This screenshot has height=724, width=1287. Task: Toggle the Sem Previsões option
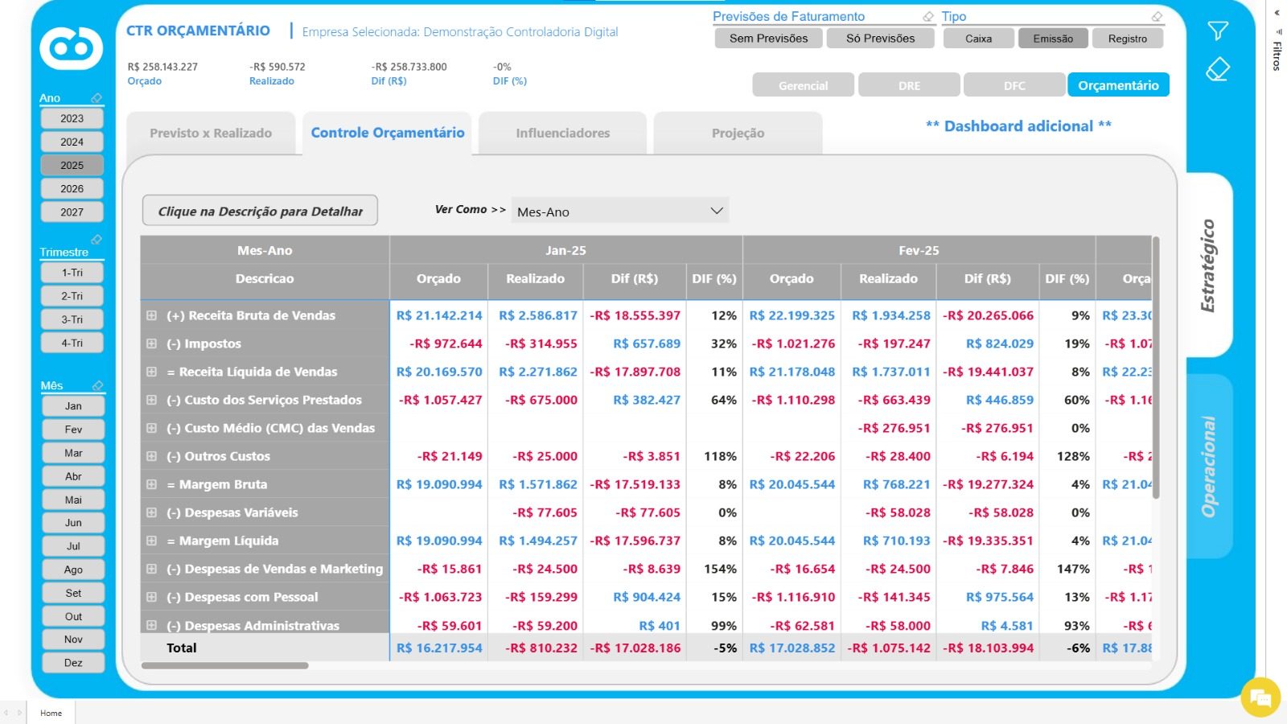(x=768, y=39)
